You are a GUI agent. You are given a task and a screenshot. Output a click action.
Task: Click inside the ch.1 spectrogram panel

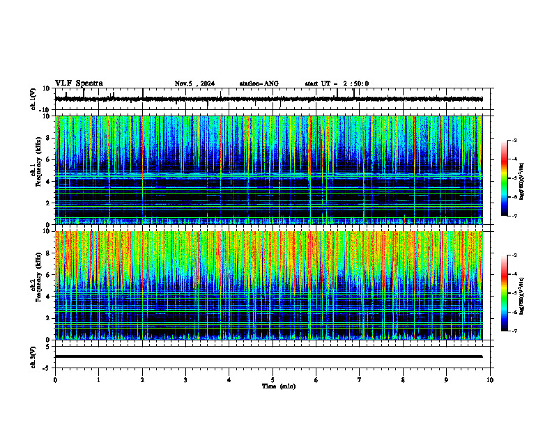[x=268, y=170]
